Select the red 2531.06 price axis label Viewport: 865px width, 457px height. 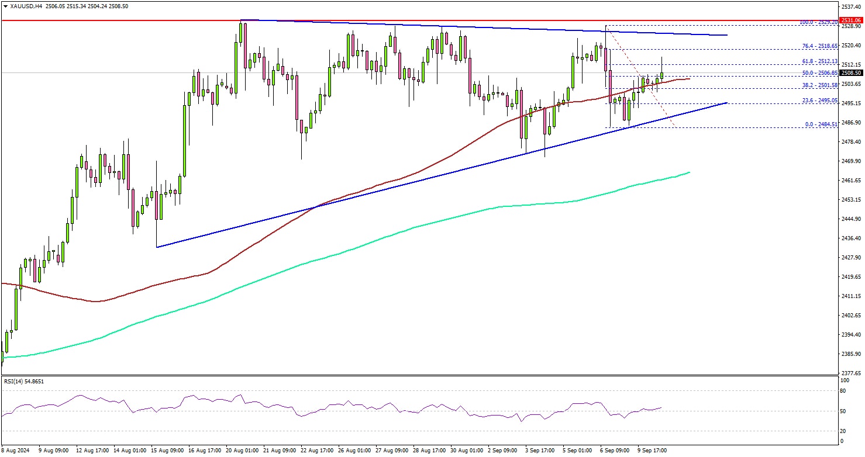click(849, 19)
